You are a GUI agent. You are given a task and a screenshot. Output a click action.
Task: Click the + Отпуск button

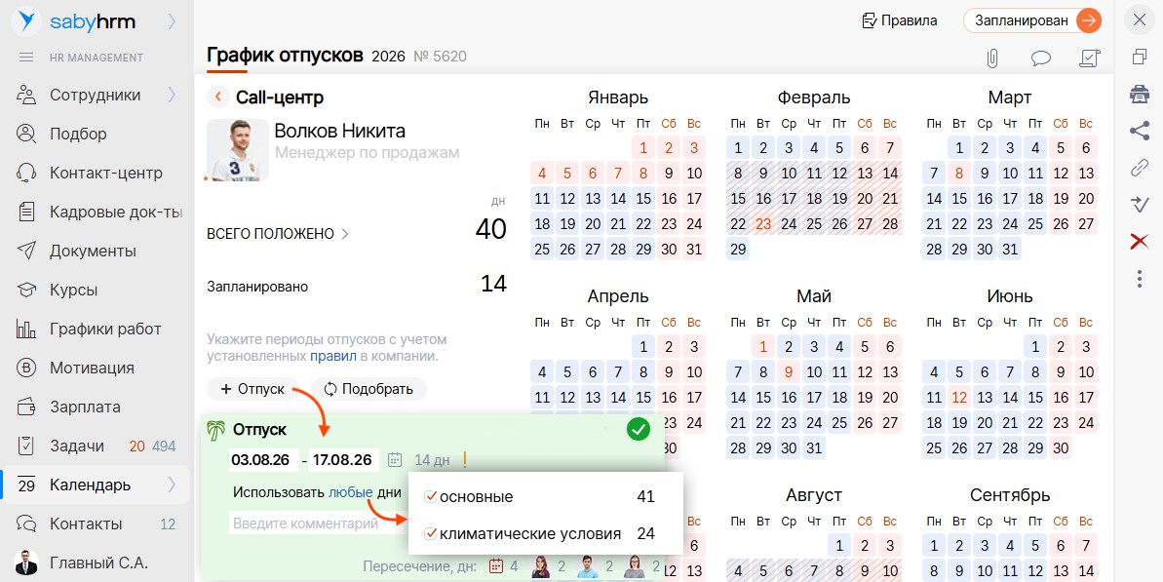[252, 389]
